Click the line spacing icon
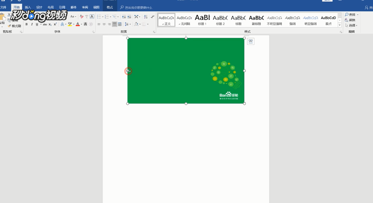 point(127,24)
